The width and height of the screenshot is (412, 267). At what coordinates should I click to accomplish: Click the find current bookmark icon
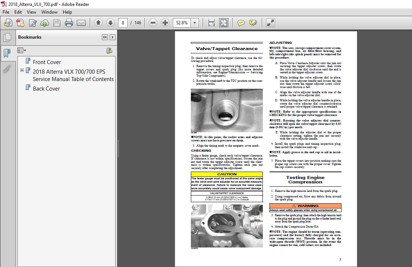click(110, 50)
